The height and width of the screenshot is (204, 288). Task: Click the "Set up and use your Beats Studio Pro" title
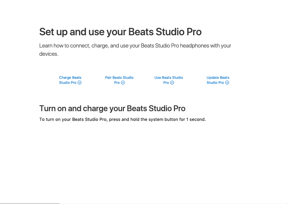tap(120, 32)
